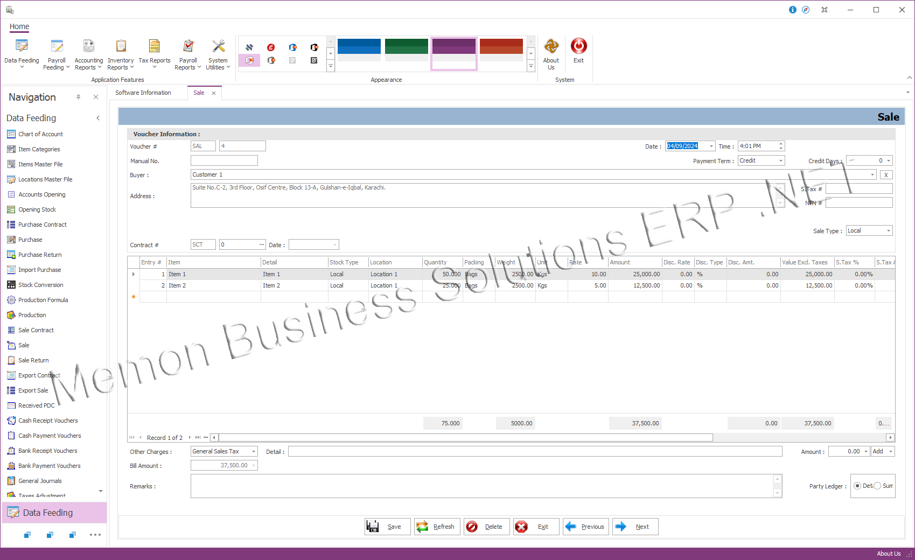Open System Utilities ribbon menu

point(218,54)
